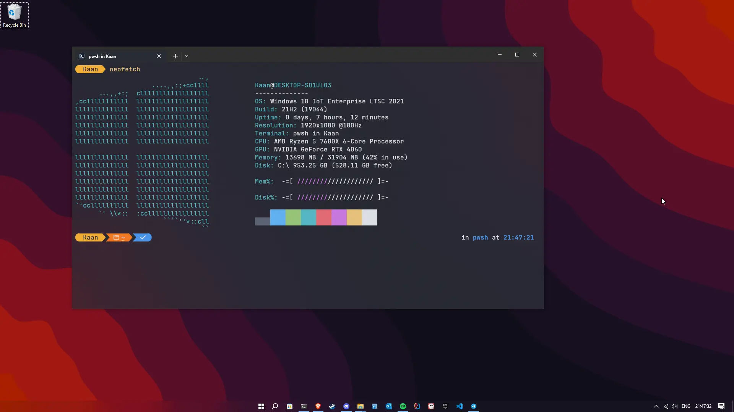Launch IntelliJ IDEA from taskbar

tap(417, 406)
